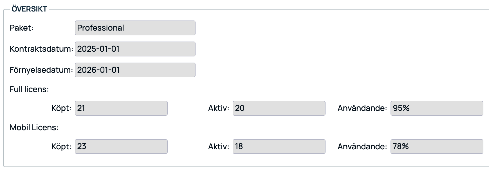Click the Köpt field under Mobil Licens
This screenshot has height=169, width=489.
click(121, 146)
